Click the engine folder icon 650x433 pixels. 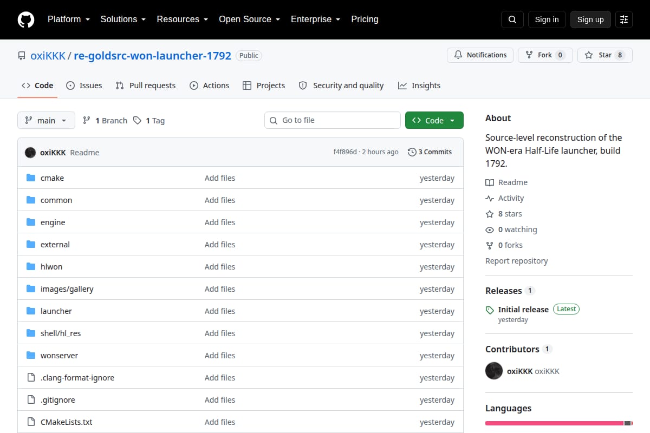coord(31,222)
